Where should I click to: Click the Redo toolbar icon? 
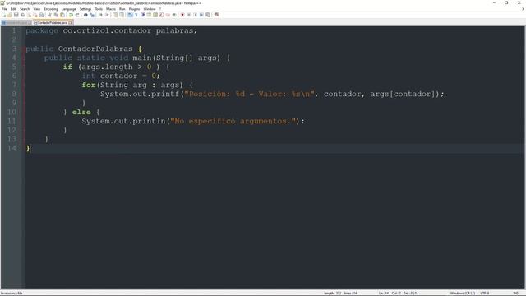pos(77,15)
